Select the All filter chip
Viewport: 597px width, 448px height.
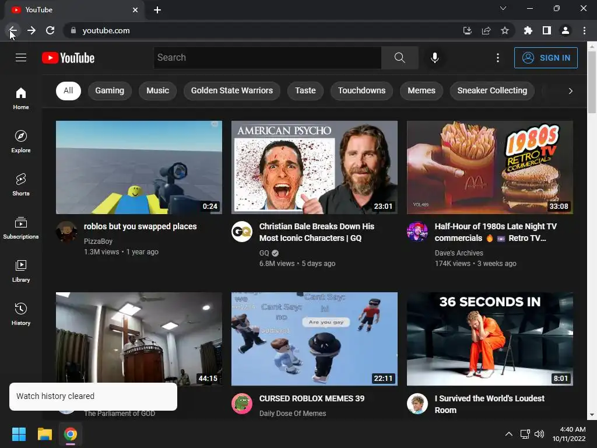pyautogui.click(x=68, y=90)
